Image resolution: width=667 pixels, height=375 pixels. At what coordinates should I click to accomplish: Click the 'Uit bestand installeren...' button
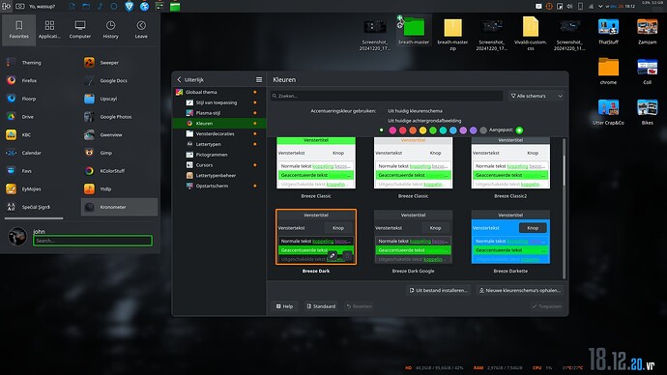[438, 290]
